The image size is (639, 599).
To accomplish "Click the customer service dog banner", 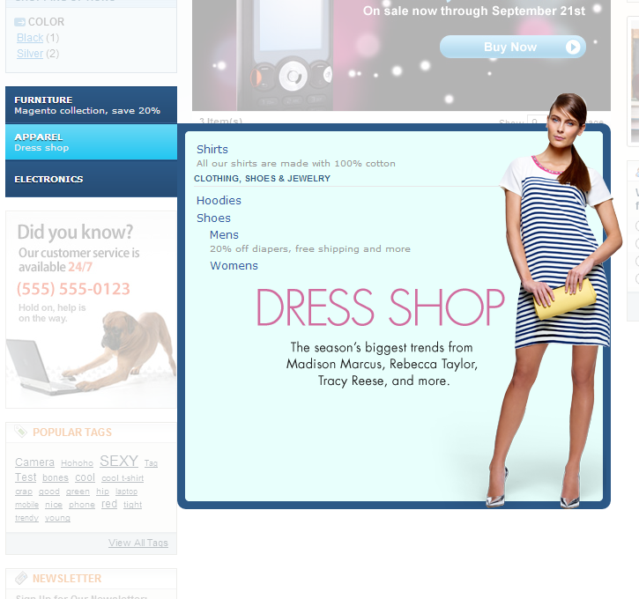I will [91, 309].
